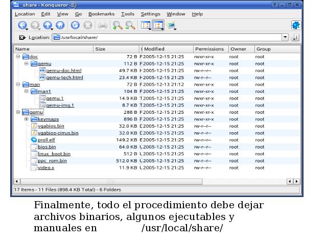This screenshot has width=327, height=245.
Task: Open the Window menu
Action: [x=176, y=14]
